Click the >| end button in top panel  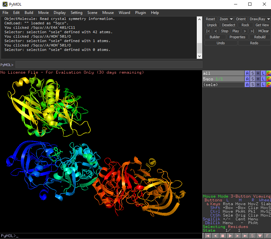click(252, 31)
